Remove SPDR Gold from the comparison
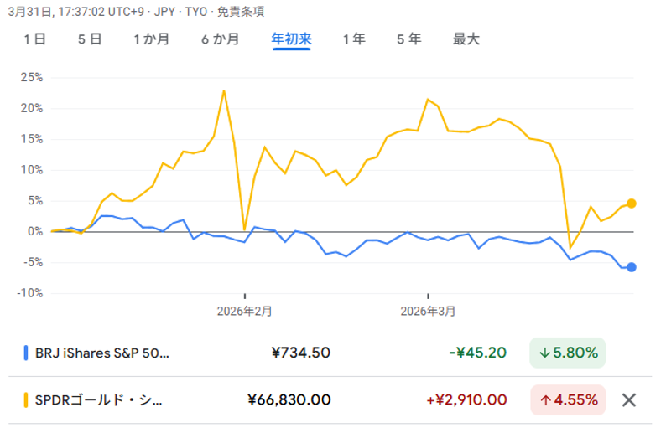The width and height of the screenshot is (666, 433). (x=628, y=399)
